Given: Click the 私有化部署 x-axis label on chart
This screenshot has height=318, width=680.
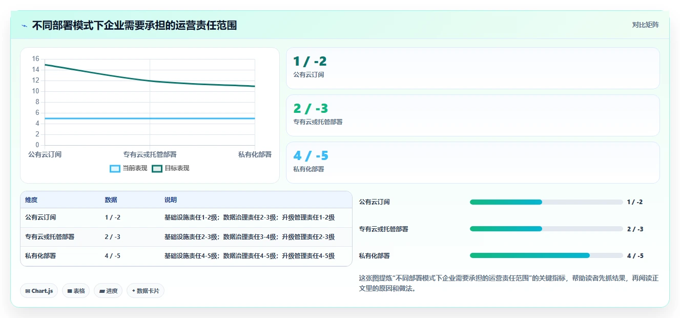Looking at the screenshot, I should pyautogui.click(x=255, y=154).
